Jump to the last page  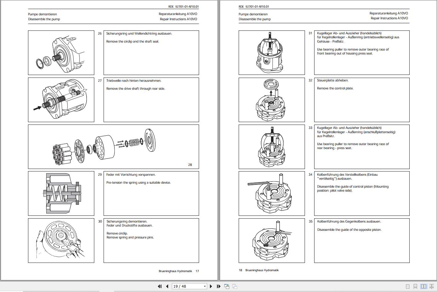click(x=218, y=286)
